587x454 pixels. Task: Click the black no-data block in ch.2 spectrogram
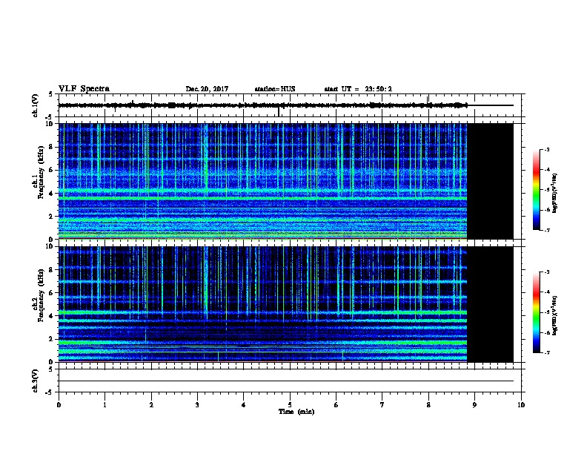click(x=491, y=304)
